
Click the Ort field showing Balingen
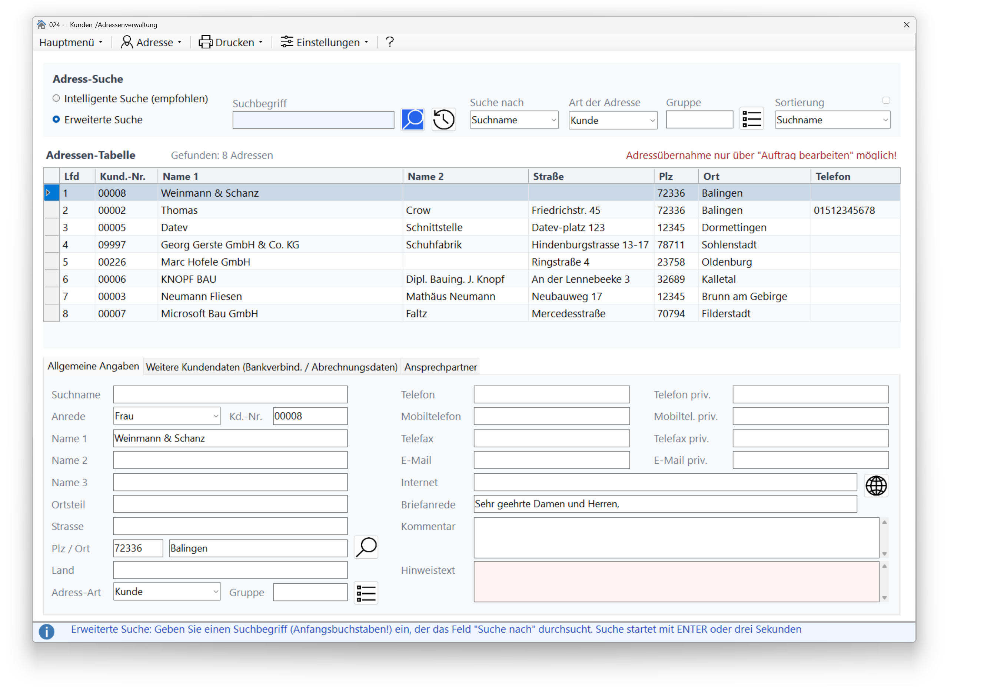pos(258,548)
